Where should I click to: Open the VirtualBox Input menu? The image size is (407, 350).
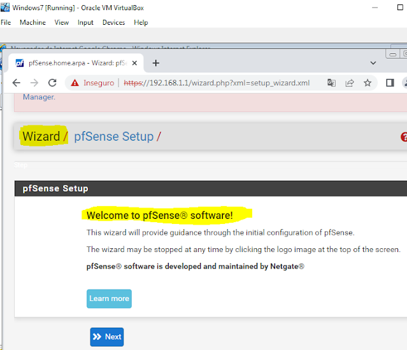pos(85,22)
